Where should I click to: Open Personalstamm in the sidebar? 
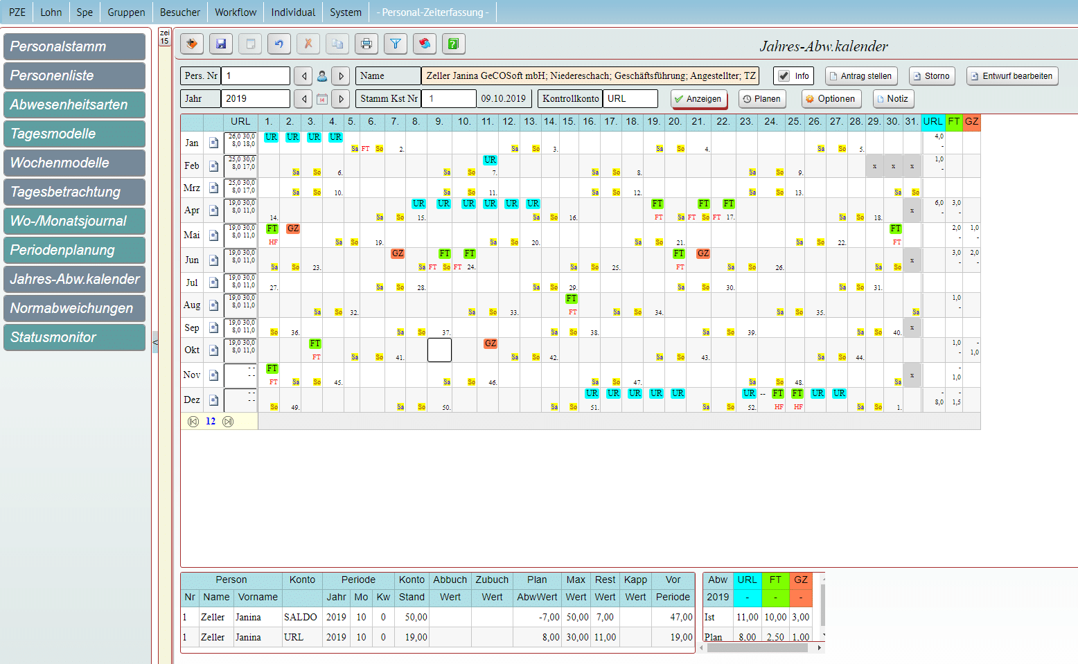[x=75, y=47]
